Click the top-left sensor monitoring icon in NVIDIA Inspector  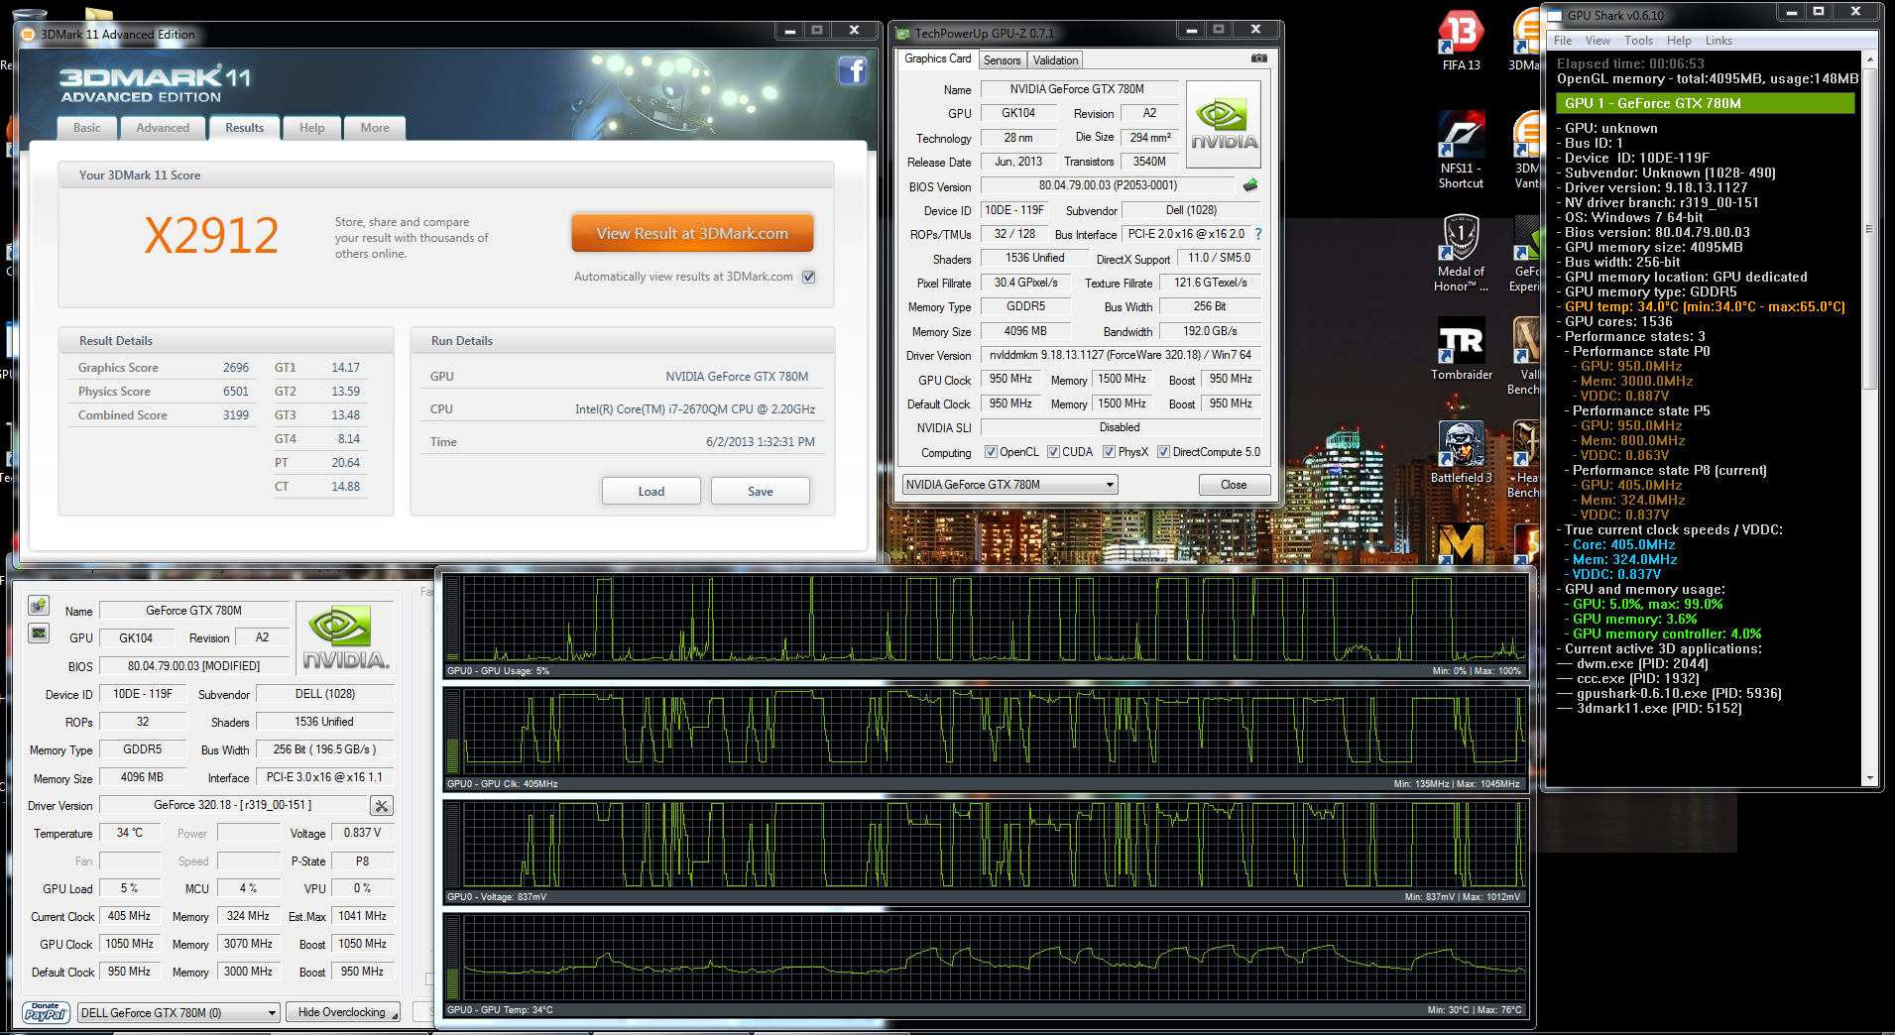click(39, 605)
